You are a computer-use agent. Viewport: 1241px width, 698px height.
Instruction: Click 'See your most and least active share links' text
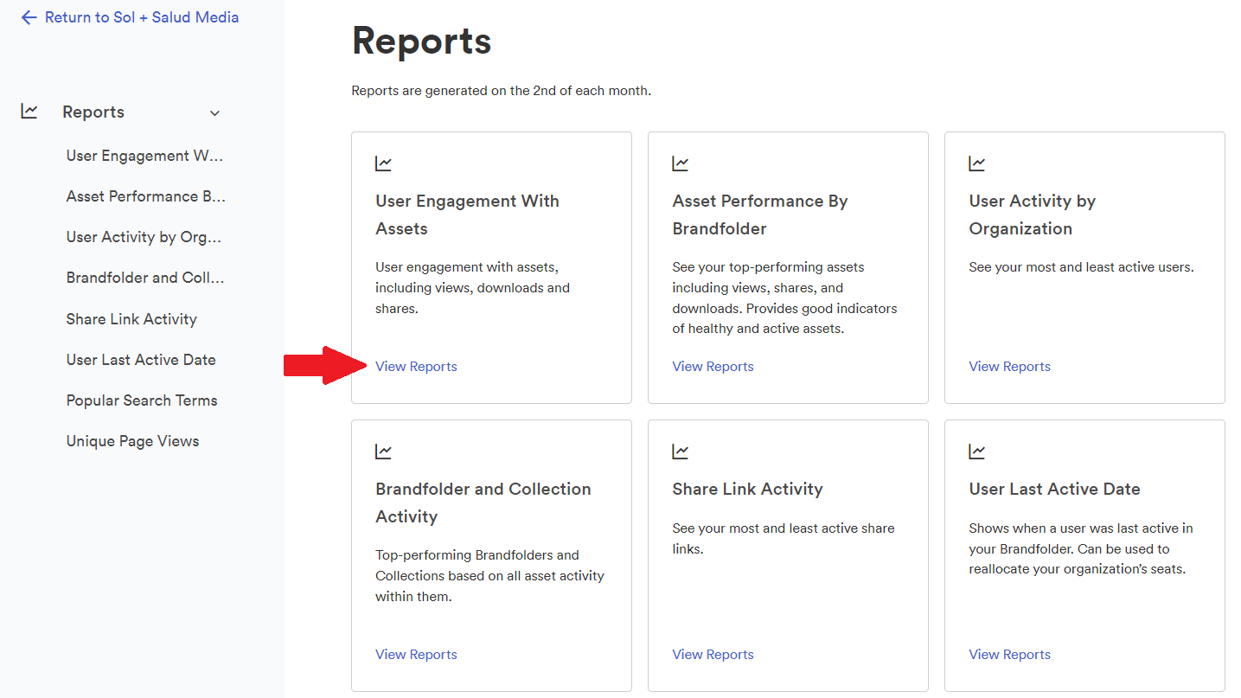(784, 538)
